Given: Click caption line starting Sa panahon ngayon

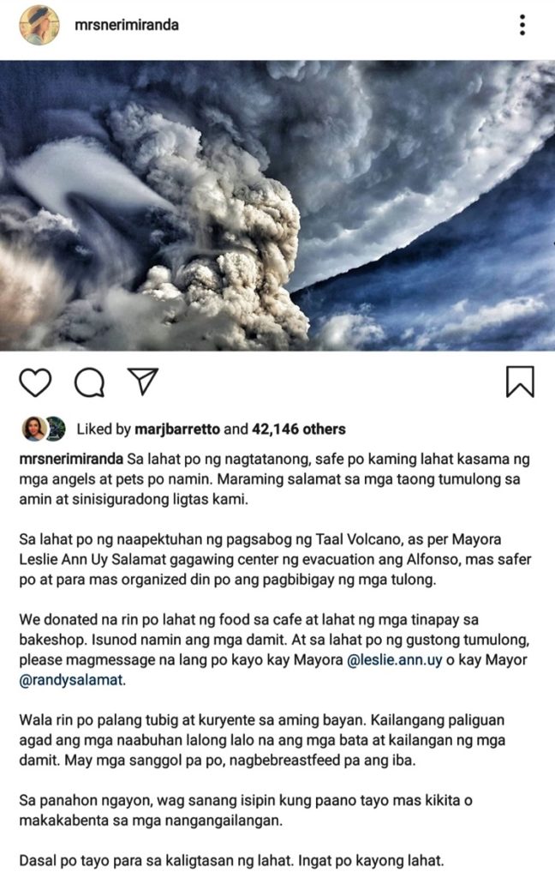Looking at the screenshot, I should pos(246,810).
